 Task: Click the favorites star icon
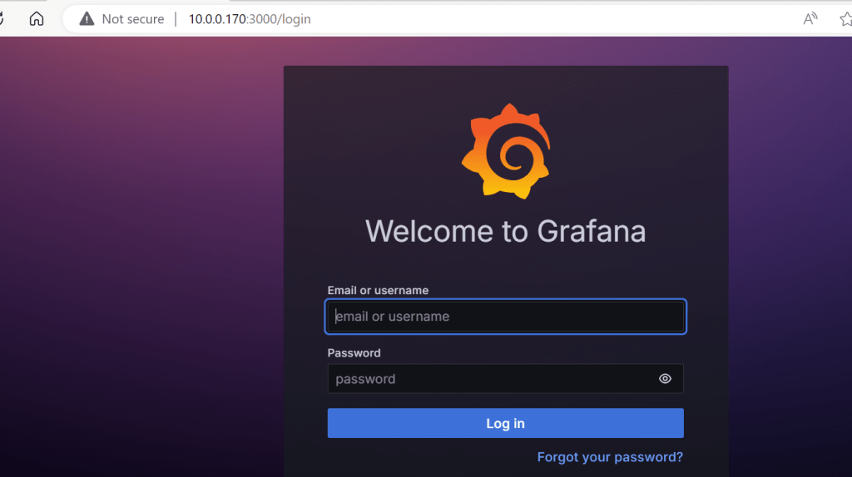(x=845, y=19)
